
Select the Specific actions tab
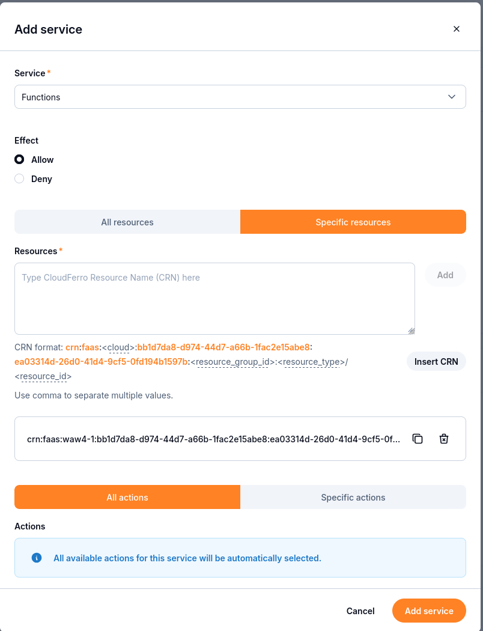click(x=353, y=497)
